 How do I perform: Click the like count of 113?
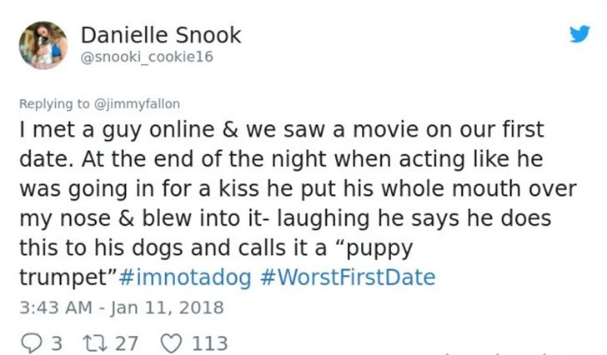[210, 343]
